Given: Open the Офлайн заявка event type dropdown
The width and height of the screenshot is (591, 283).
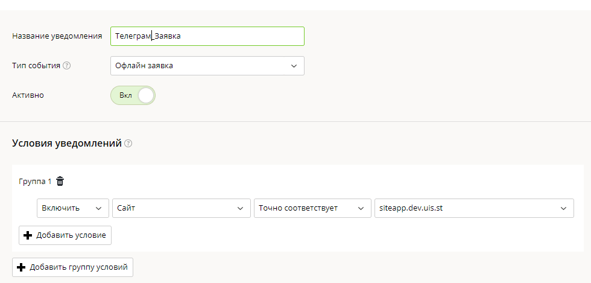Looking at the screenshot, I should [x=207, y=66].
